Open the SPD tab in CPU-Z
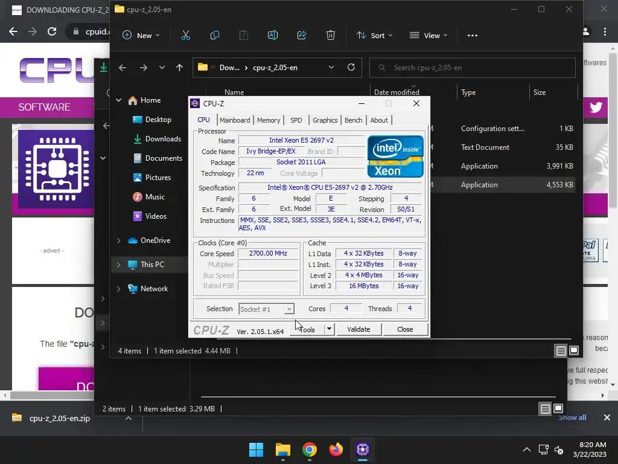Screen dimensions: 618x464 click(x=296, y=120)
